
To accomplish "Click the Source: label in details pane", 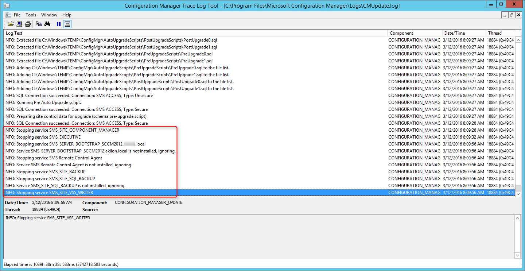I will coord(90,210).
